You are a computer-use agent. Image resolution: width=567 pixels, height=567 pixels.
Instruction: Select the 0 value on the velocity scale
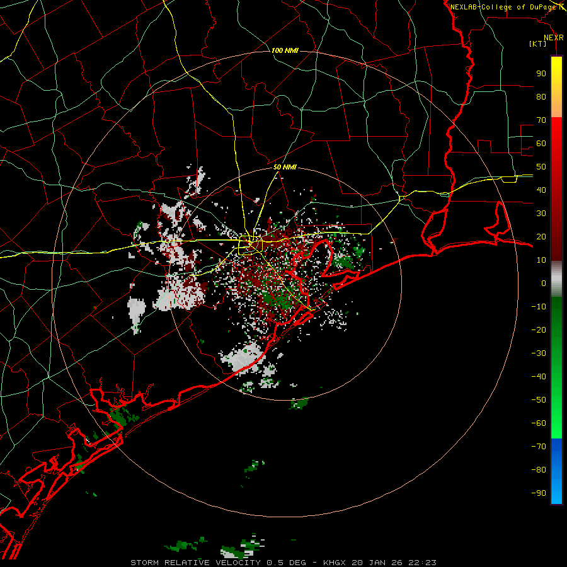pos(544,283)
